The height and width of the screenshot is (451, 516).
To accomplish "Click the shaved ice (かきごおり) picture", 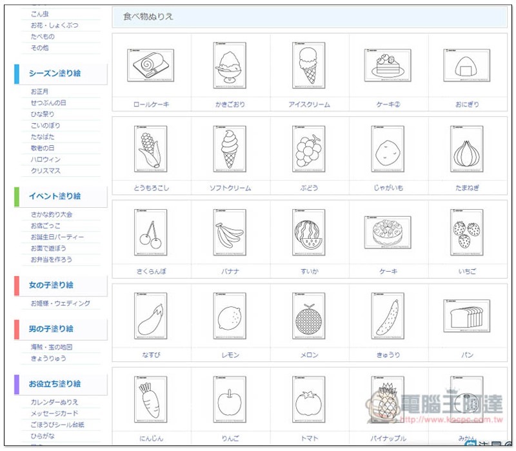I will pyautogui.click(x=230, y=65).
